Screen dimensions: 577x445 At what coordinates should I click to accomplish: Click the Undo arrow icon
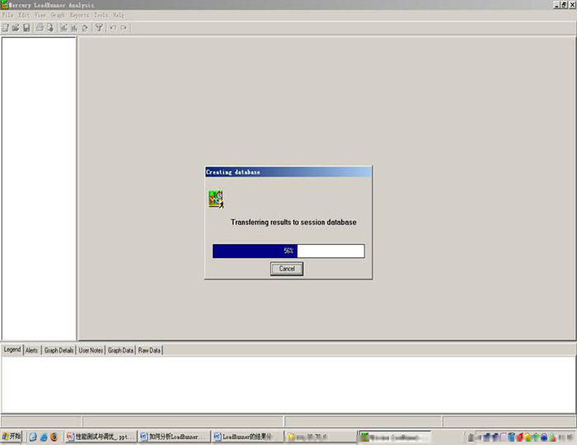click(x=113, y=27)
